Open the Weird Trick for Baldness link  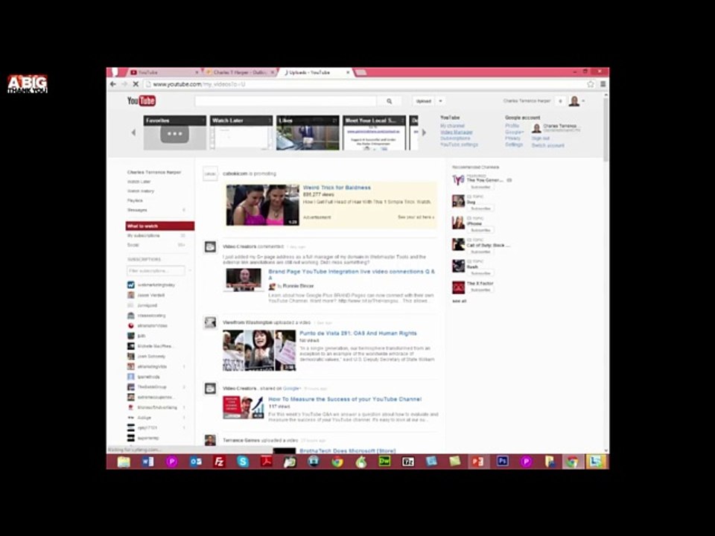[x=337, y=188]
